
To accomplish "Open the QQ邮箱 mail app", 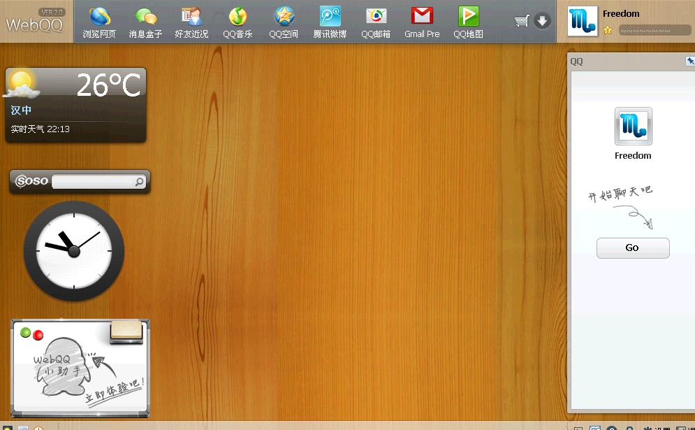I will (x=376, y=22).
